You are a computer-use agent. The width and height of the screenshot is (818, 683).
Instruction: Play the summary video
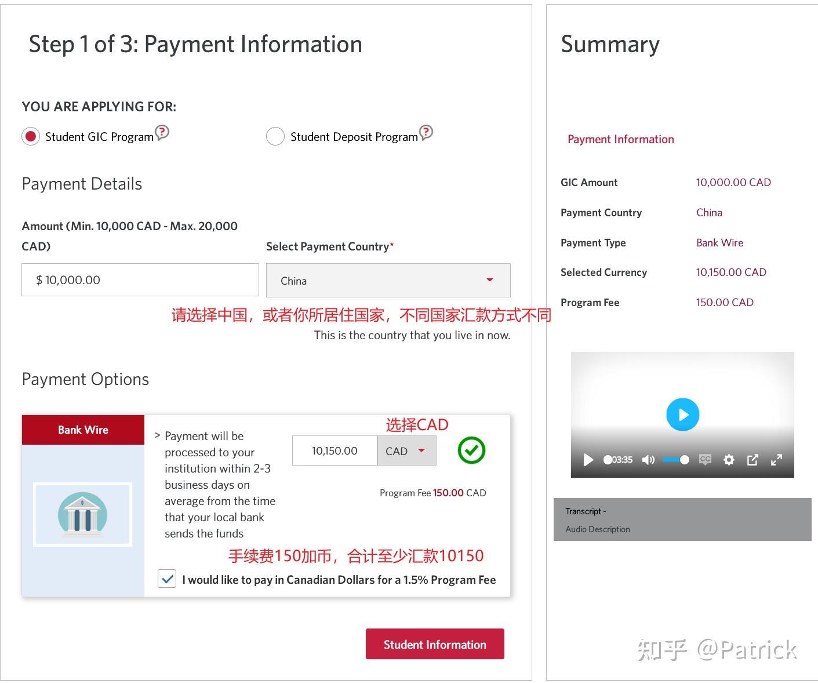click(683, 414)
